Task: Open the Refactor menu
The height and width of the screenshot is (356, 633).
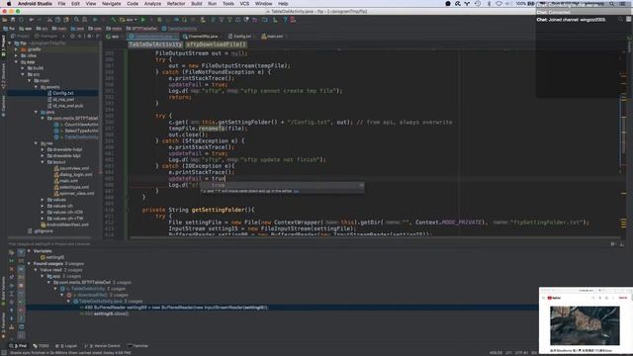Action: point(176,4)
